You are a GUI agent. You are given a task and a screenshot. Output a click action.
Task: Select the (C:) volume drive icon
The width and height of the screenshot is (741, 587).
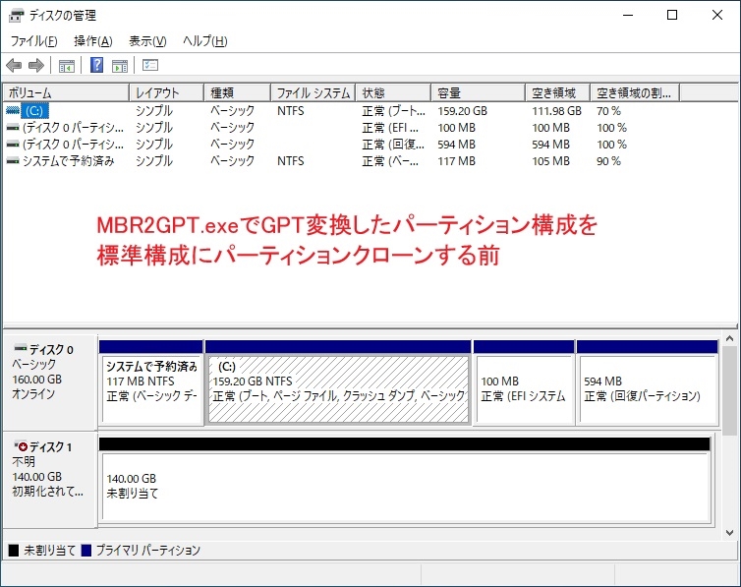[x=13, y=110]
